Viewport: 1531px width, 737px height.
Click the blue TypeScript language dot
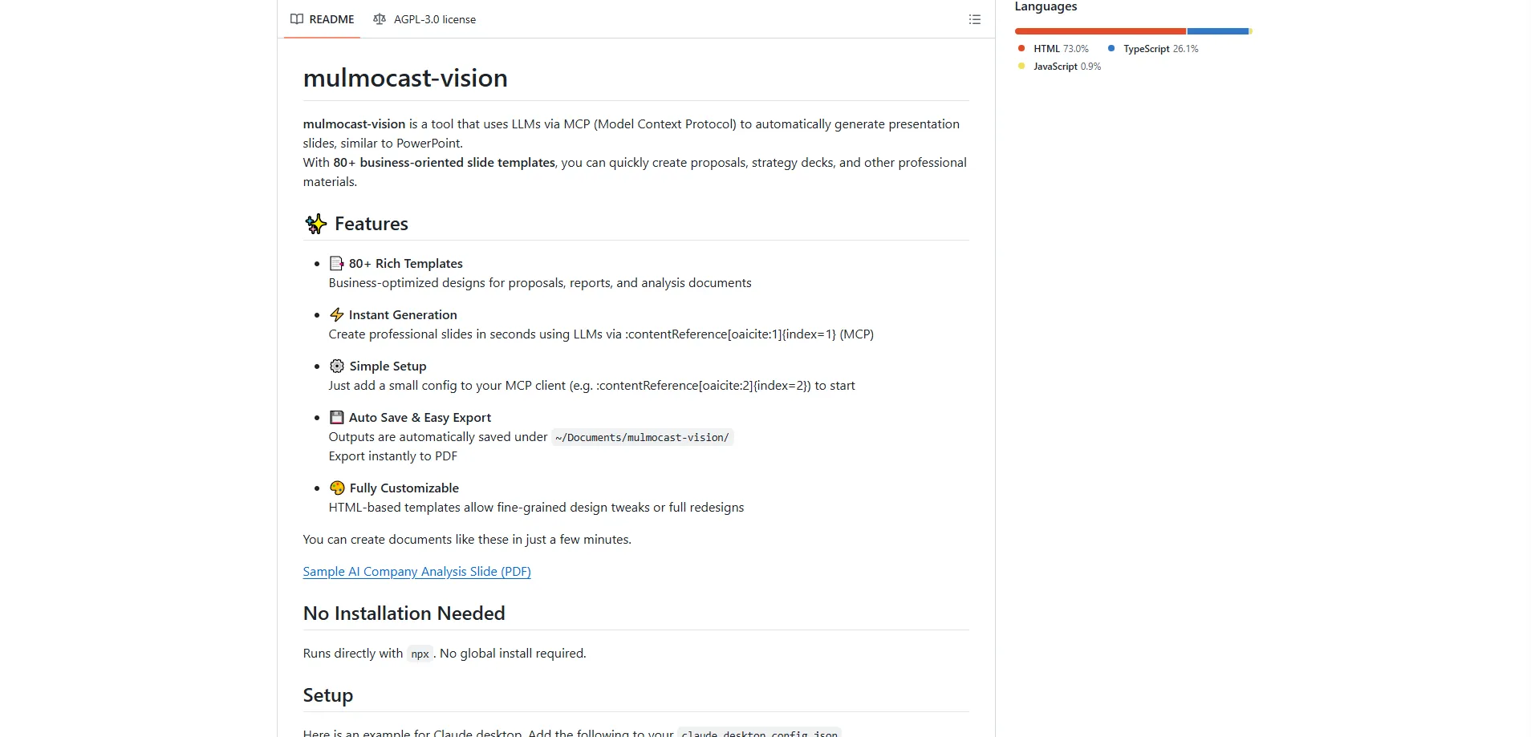1111,48
